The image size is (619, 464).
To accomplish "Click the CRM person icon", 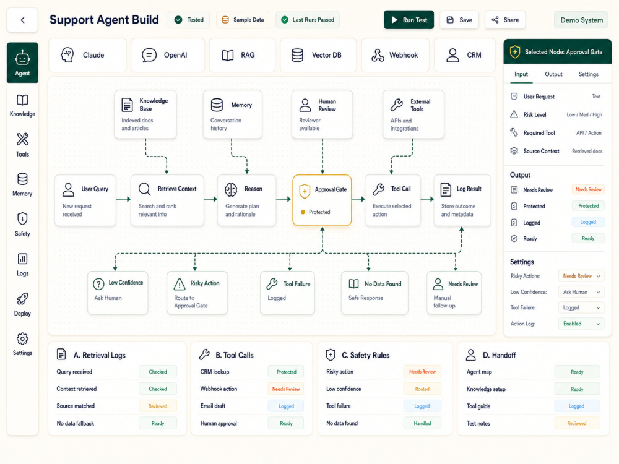I will coord(452,55).
